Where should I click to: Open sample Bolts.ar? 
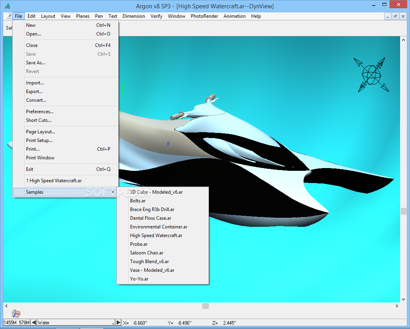pos(163,201)
